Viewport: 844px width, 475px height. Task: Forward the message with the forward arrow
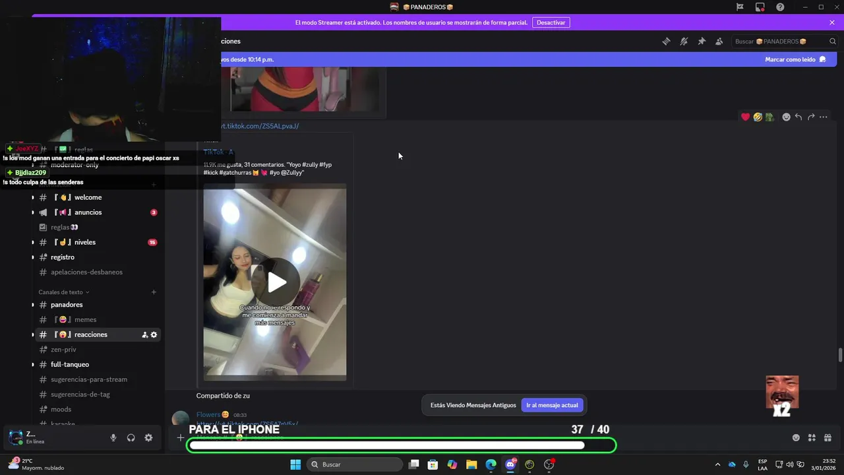(x=811, y=117)
